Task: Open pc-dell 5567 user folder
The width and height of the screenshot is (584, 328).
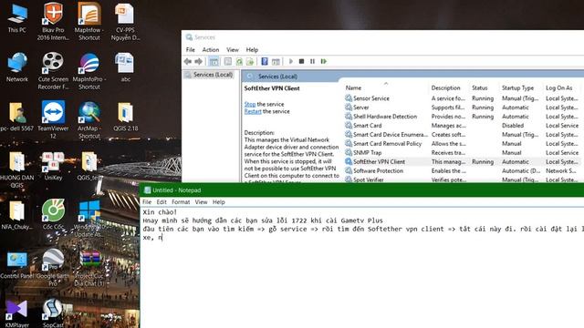Action: click(x=17, y=117)
